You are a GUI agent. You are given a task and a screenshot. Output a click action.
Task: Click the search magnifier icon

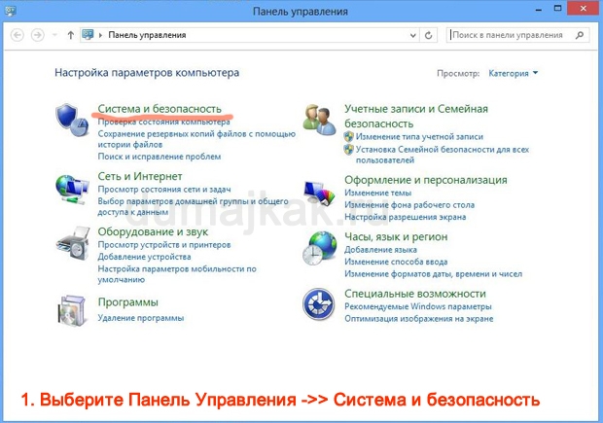[x=579, y=35]
